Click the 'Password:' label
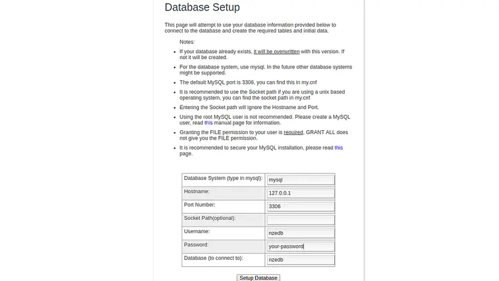Viewport: 499px width, 281px height. point(196,244)
